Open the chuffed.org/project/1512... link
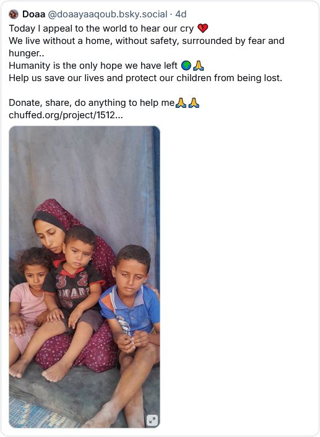Image resolution: width=320 pixels, height=437 pixels. [x=66, y=115]
